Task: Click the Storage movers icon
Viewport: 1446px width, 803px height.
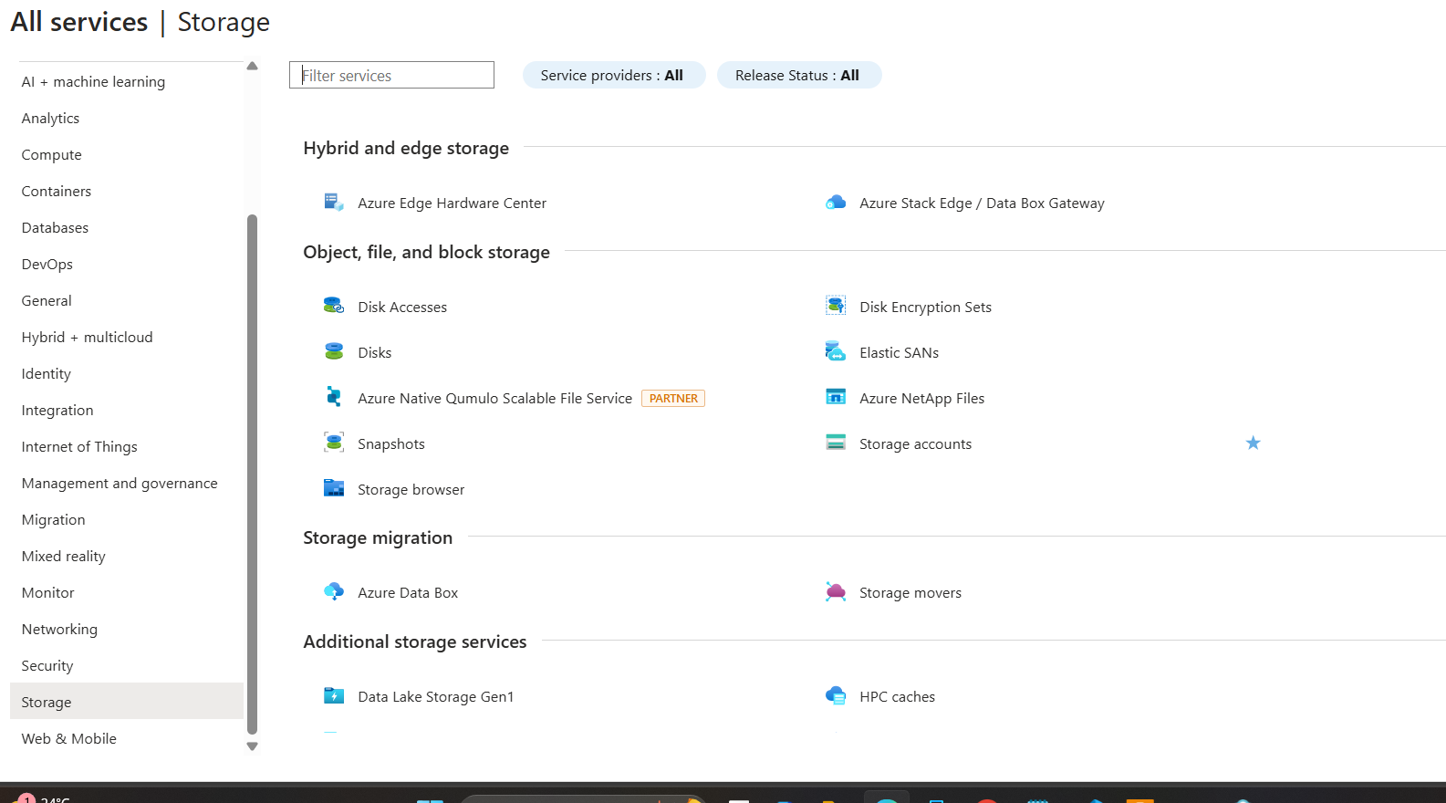Action: tap(836, 592)
